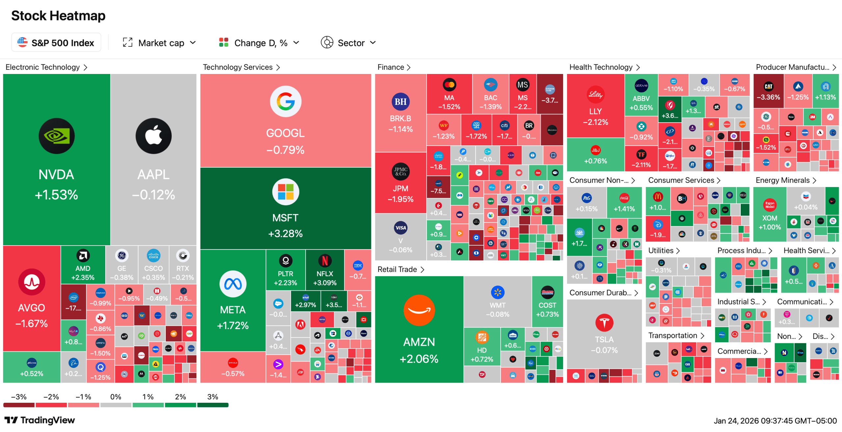The width and height of the screenshot is (842, 432).
Task: Click the Microsoft logo in MSFT tile
Action: coord(285,192)
